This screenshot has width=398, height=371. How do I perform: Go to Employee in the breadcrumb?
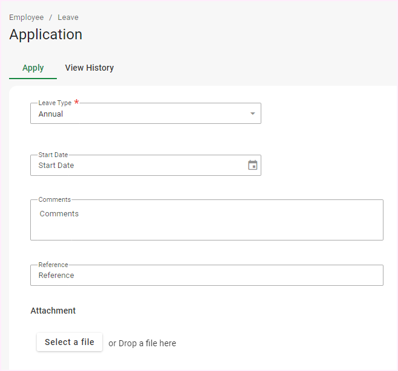click(26, 18)
